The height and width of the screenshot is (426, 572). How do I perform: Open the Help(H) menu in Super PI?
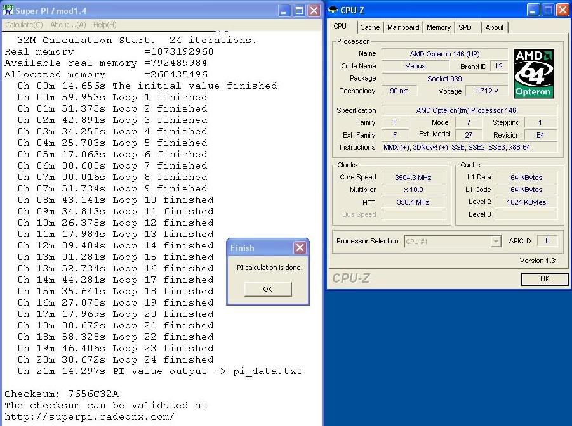(105, 25)
